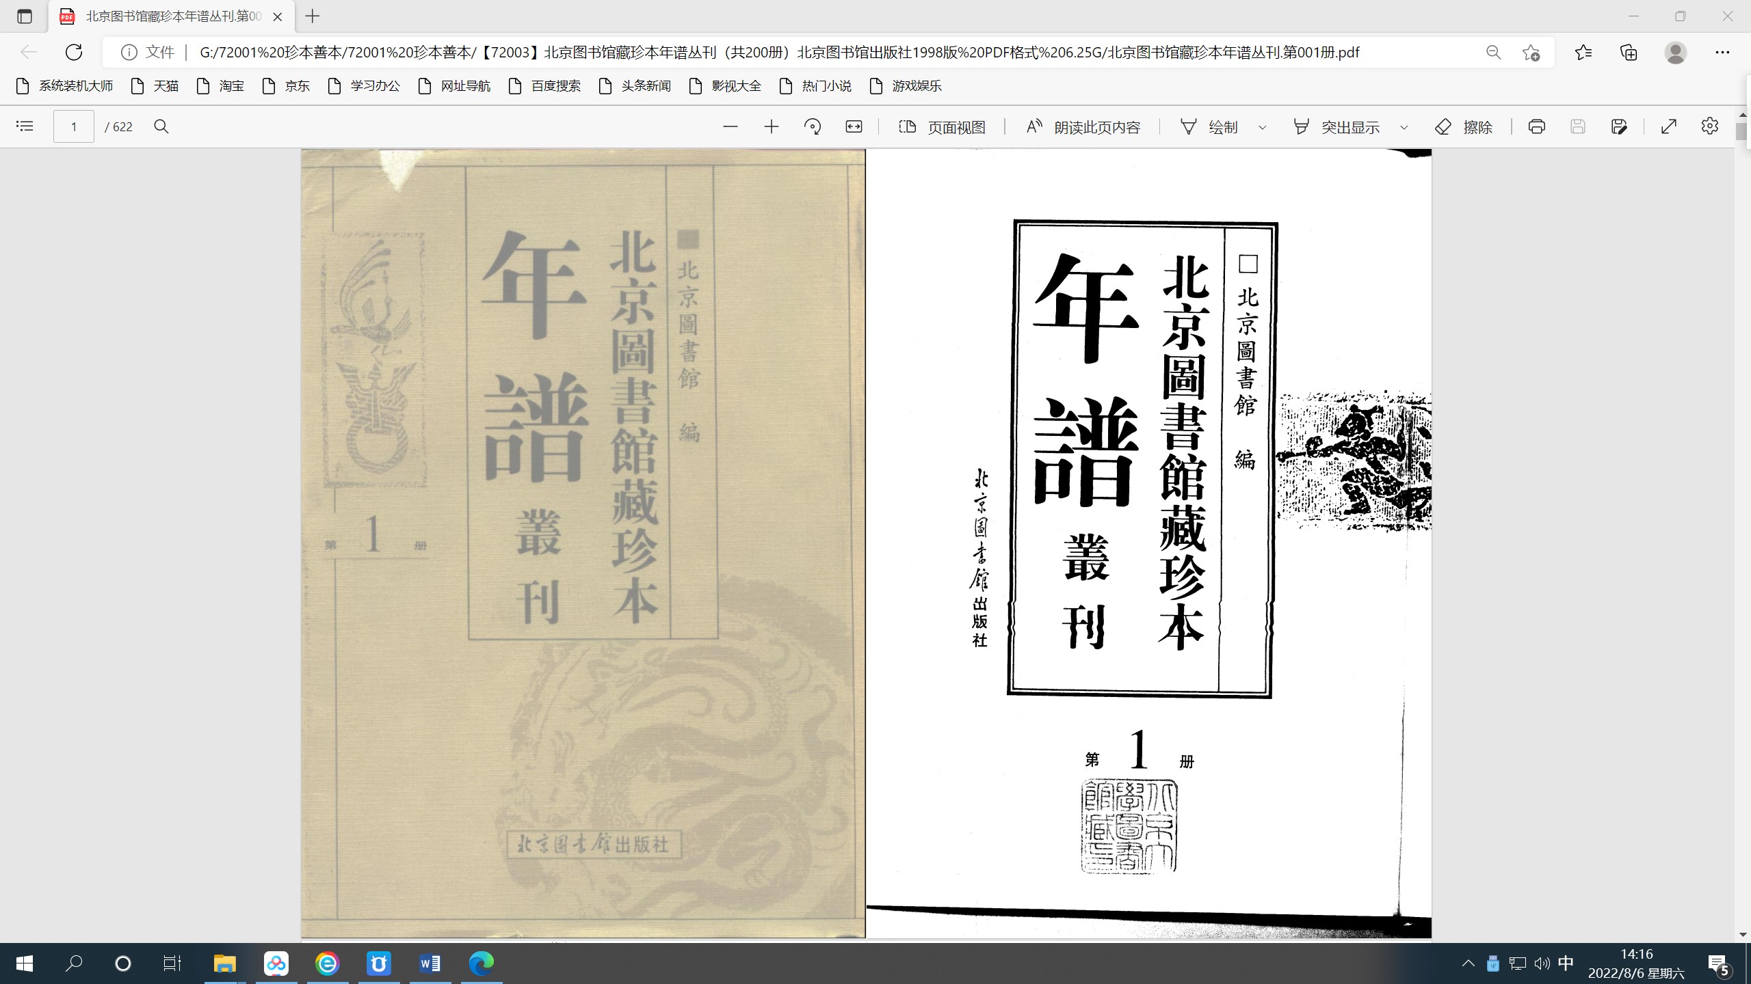Open 影视大全 bookmark
This screenshot has height=984, width=1751.
[726, 86]
